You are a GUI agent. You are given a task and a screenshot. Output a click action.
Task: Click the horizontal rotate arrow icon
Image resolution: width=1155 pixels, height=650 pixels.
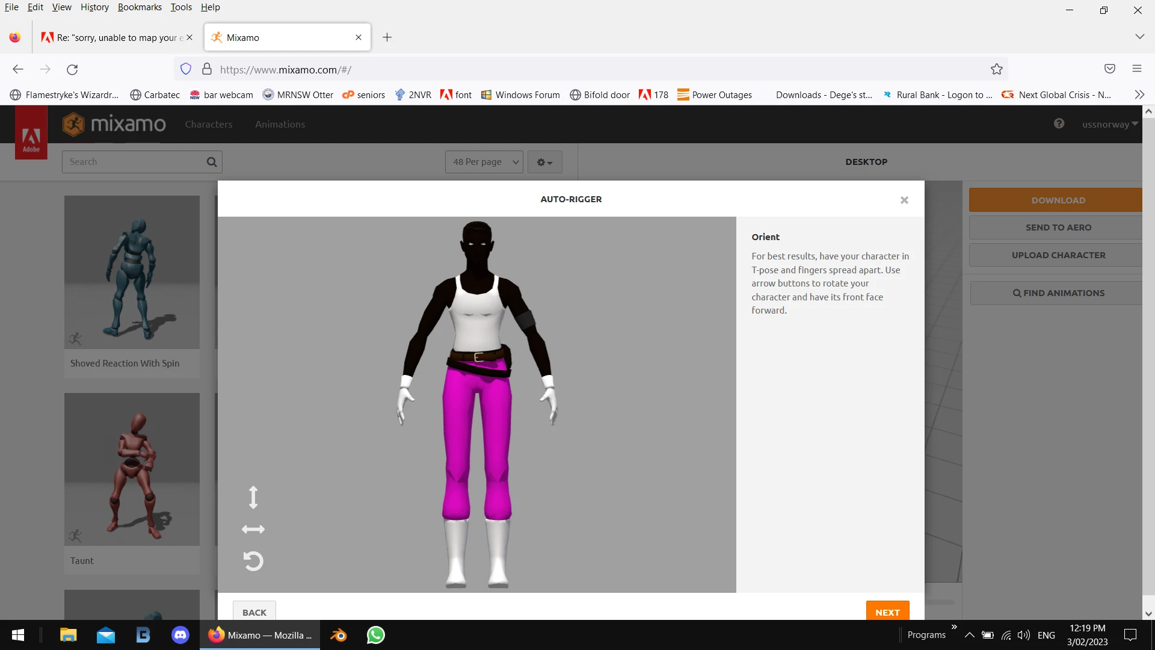[253, 530]
